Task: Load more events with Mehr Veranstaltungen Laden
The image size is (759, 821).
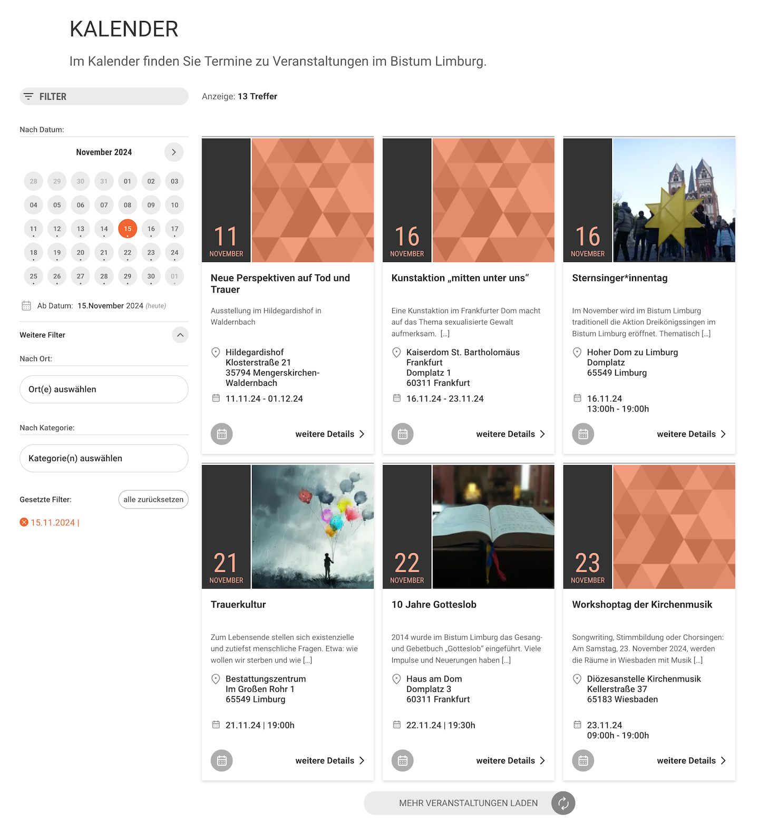Action: (x=468, y=803)
